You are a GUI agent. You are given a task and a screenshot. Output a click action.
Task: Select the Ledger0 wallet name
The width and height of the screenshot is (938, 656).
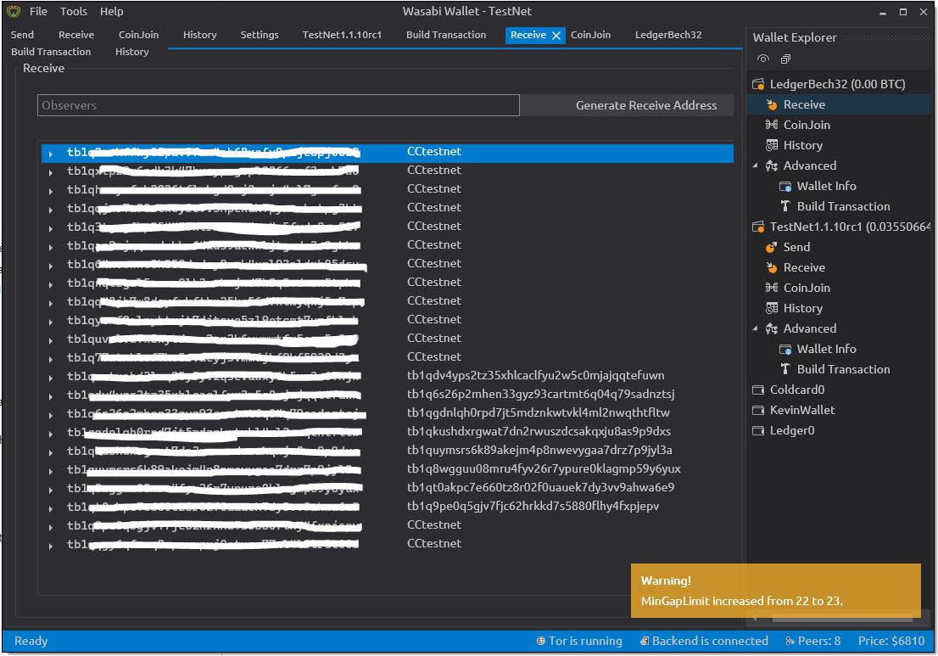[792, 430]
